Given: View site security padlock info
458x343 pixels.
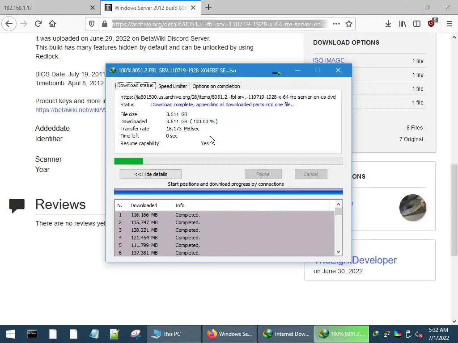Looking at the screenshot, I should 105,24.
